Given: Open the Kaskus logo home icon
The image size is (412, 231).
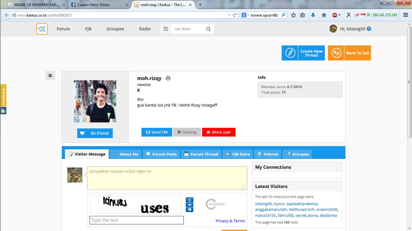Looking at the screenshot, I should pyautogui.click(x=42, y=29).
